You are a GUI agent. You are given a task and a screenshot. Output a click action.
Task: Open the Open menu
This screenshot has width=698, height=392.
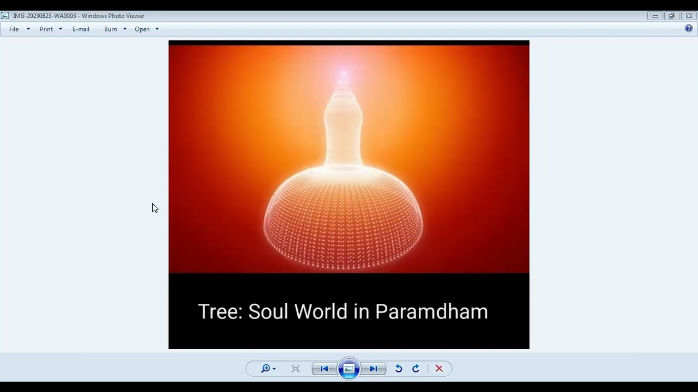coord(142,29)
